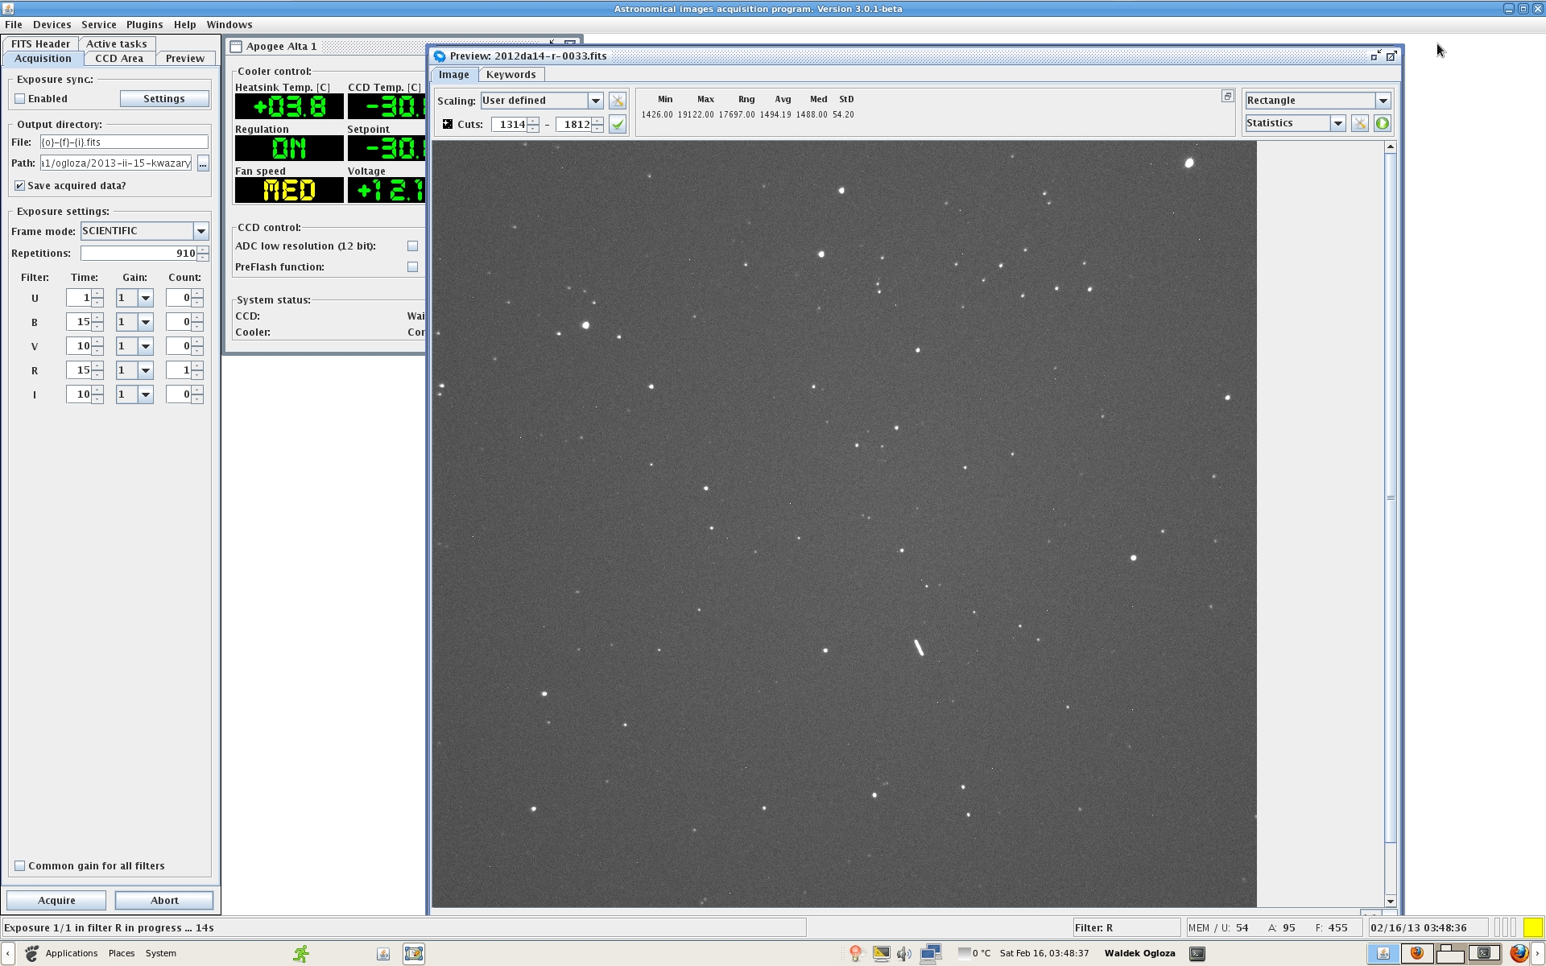Switch to Firefox taskbar window button

(x=1417, y=953)
